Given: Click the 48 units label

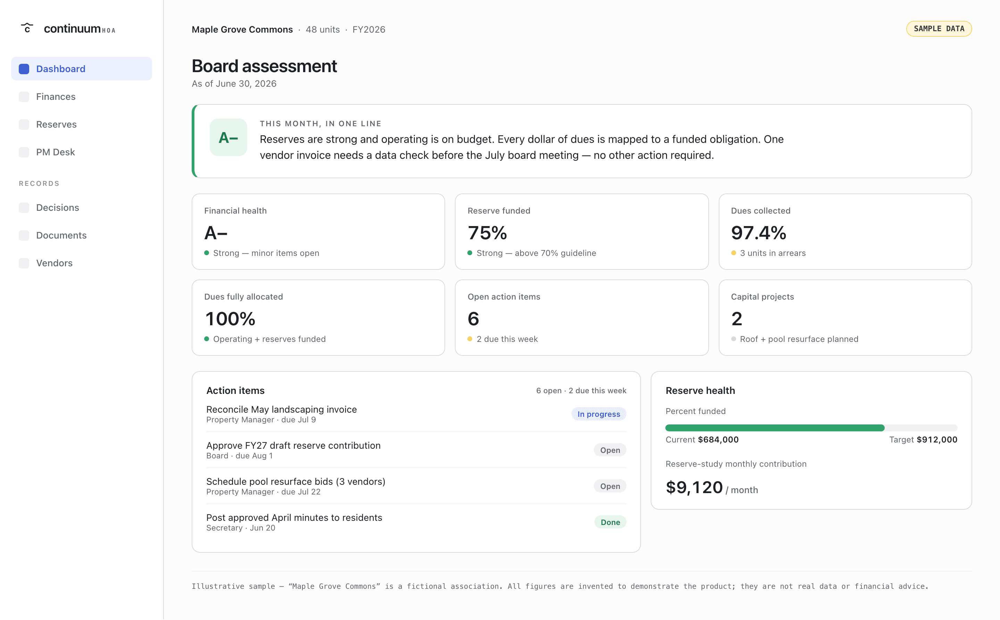Looking at the screenshot, I should (323, 29).
